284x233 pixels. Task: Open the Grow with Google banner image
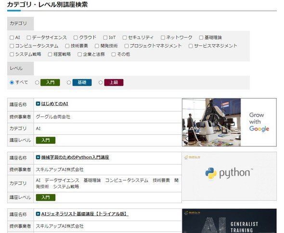pos(229,122)
